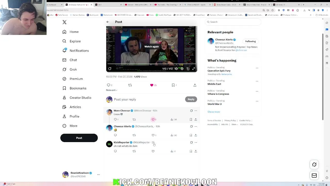Click the X logo in the sidebar
The height and width of the screenshot is (186, 330).
[64, 22]
